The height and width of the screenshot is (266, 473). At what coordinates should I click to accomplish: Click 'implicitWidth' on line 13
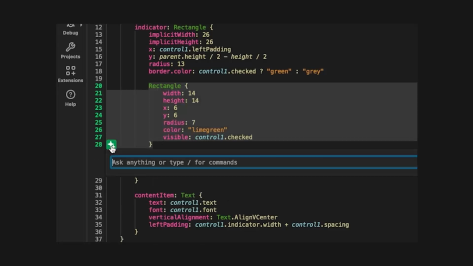(172, 35)
